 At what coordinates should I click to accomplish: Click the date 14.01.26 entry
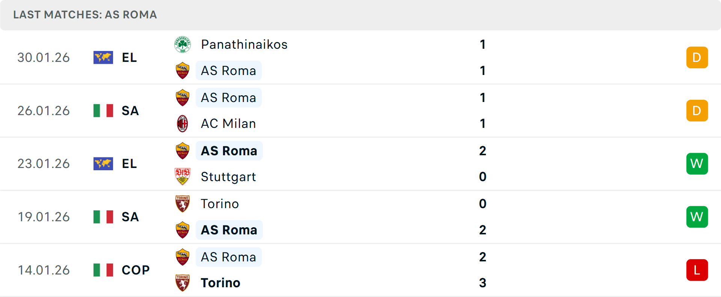pos(44,270)
